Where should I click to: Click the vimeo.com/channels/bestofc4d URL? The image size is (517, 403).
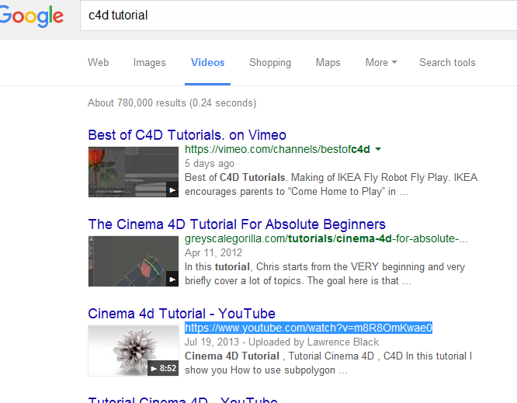(x=277, y=149)
